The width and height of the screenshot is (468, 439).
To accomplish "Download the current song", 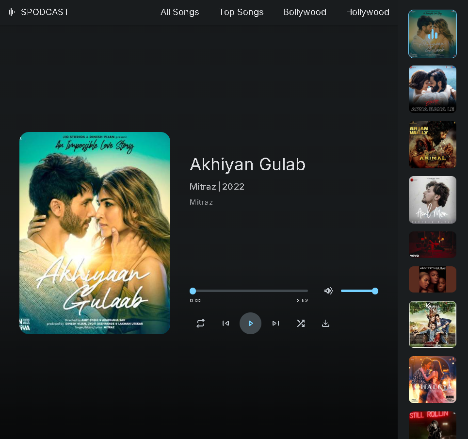I will point(325,323).
